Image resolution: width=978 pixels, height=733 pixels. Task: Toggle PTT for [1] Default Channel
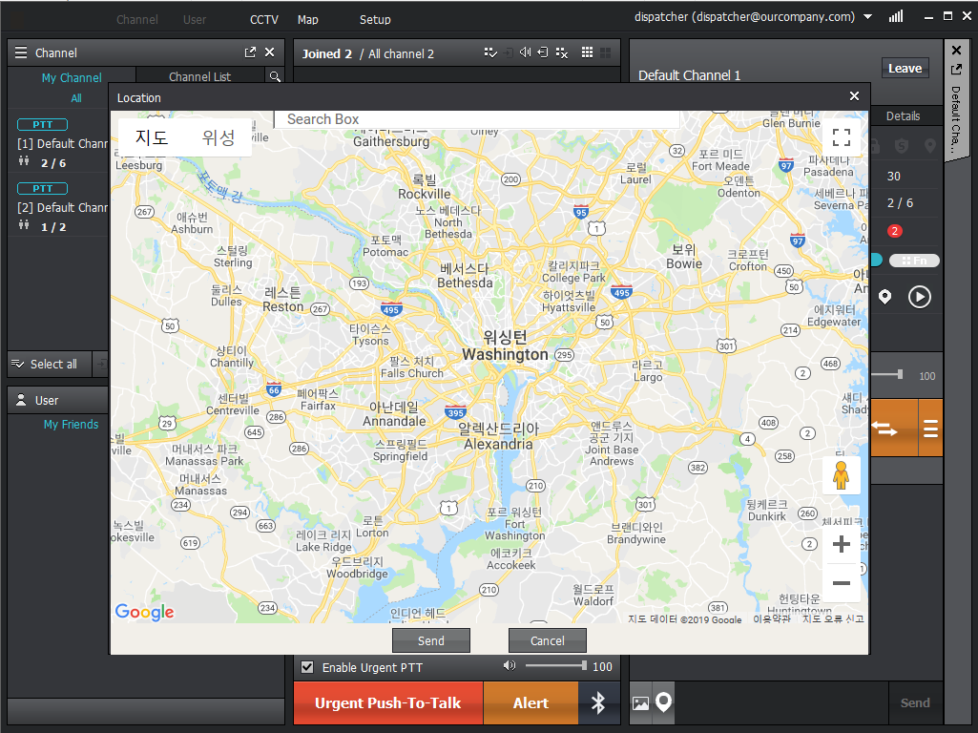42,125
